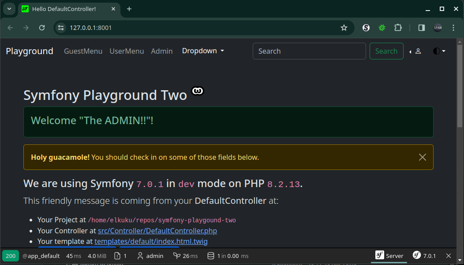This screenshot has width=464, height=265.
Task: Open the forms panel document icon
Action: 117,256
